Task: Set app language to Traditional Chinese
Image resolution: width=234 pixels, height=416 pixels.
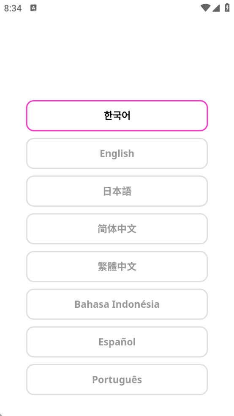Action: pos(117,266)
